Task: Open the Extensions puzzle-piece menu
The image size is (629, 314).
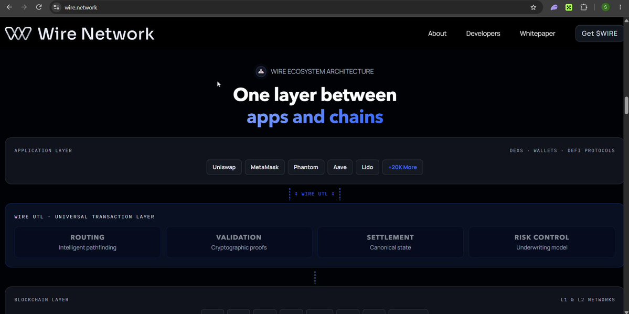Action: [x=584, y=7]
